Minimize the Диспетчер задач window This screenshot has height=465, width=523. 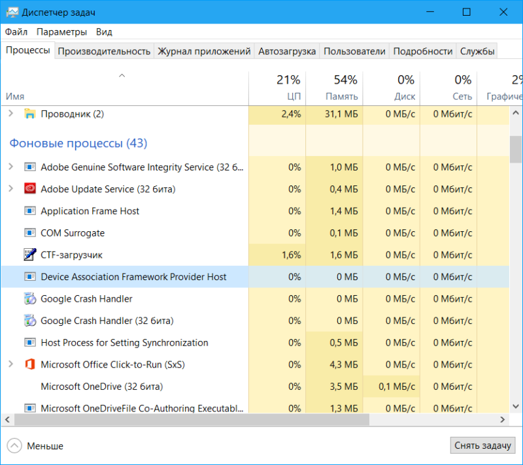(x=430, y=12)
